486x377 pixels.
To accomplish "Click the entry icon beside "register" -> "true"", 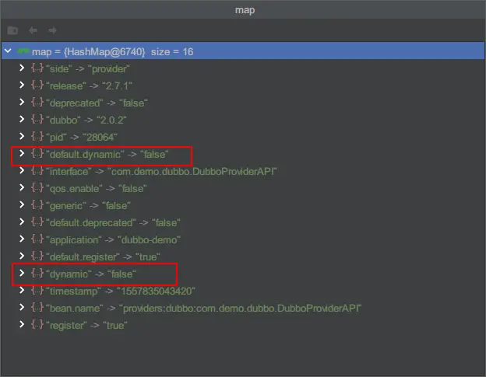I will pos(37,324).
